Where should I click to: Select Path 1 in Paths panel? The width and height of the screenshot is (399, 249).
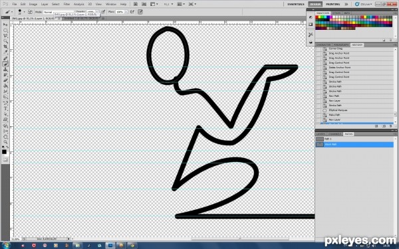[354, 139]
